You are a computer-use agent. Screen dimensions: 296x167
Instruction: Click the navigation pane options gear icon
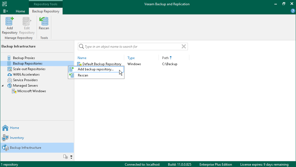point(65,157)
